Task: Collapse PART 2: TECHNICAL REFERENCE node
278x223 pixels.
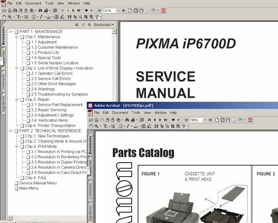Action: click(11, 131)
